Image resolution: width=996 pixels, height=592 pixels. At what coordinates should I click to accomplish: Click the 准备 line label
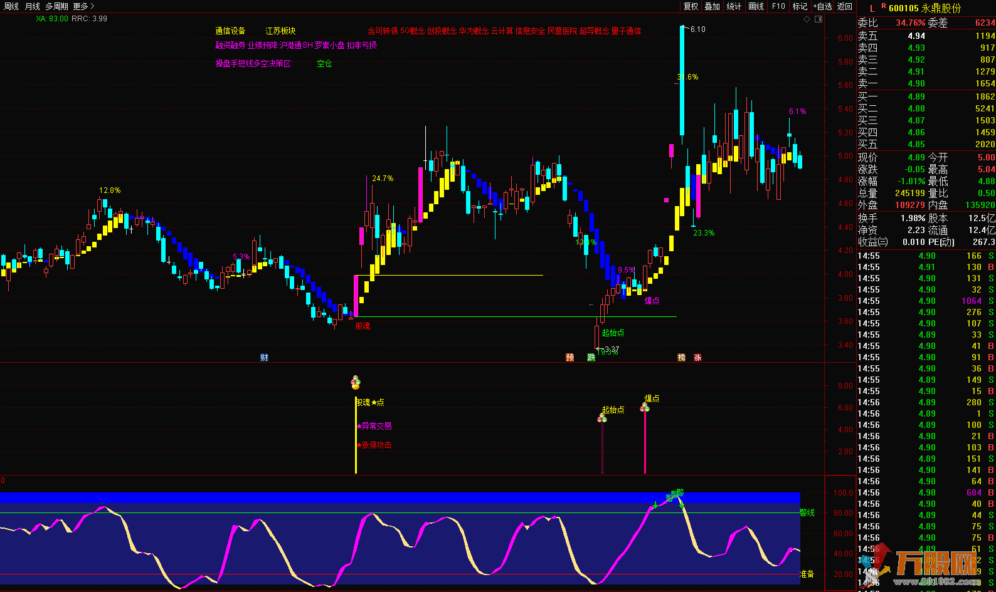pyautogui.click(x=807, y=574)
